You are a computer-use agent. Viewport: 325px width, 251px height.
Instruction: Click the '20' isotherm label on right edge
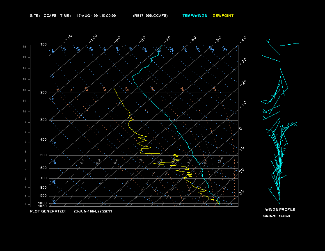tap(242, 171)
